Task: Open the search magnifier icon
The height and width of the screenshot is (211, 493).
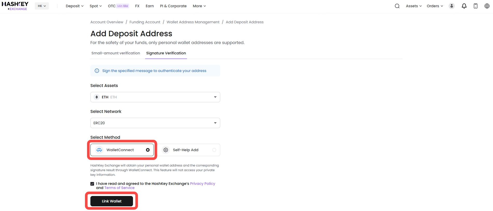Action: (397, 6)
